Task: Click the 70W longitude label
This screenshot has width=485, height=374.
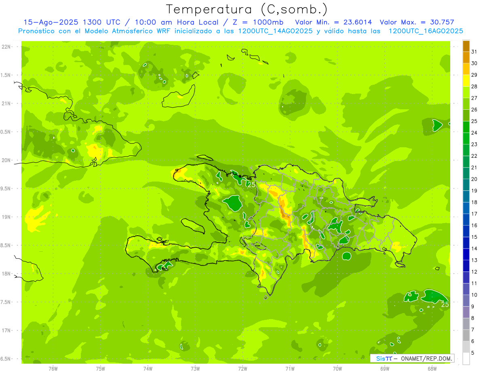Action: point(337,369)
